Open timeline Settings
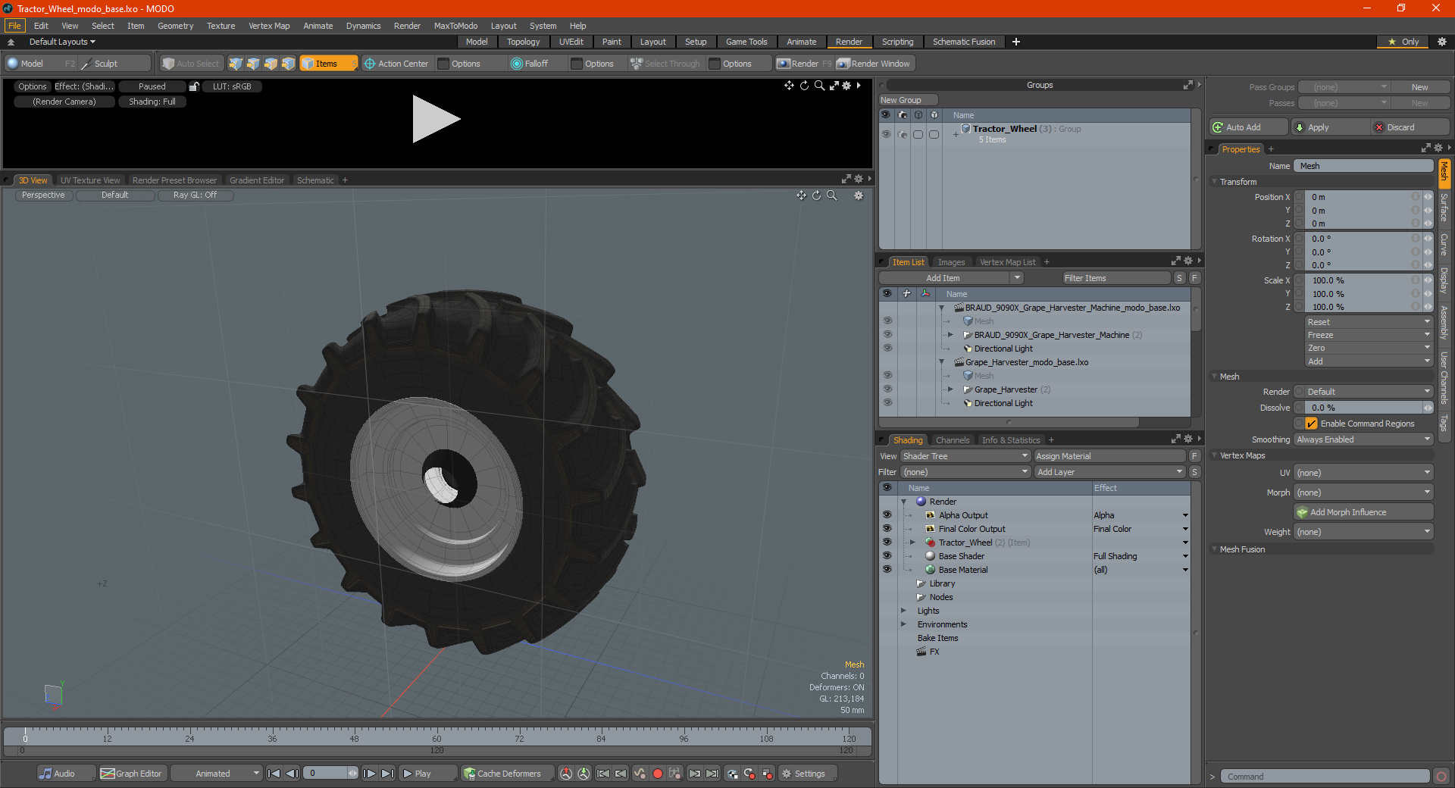 808,774
